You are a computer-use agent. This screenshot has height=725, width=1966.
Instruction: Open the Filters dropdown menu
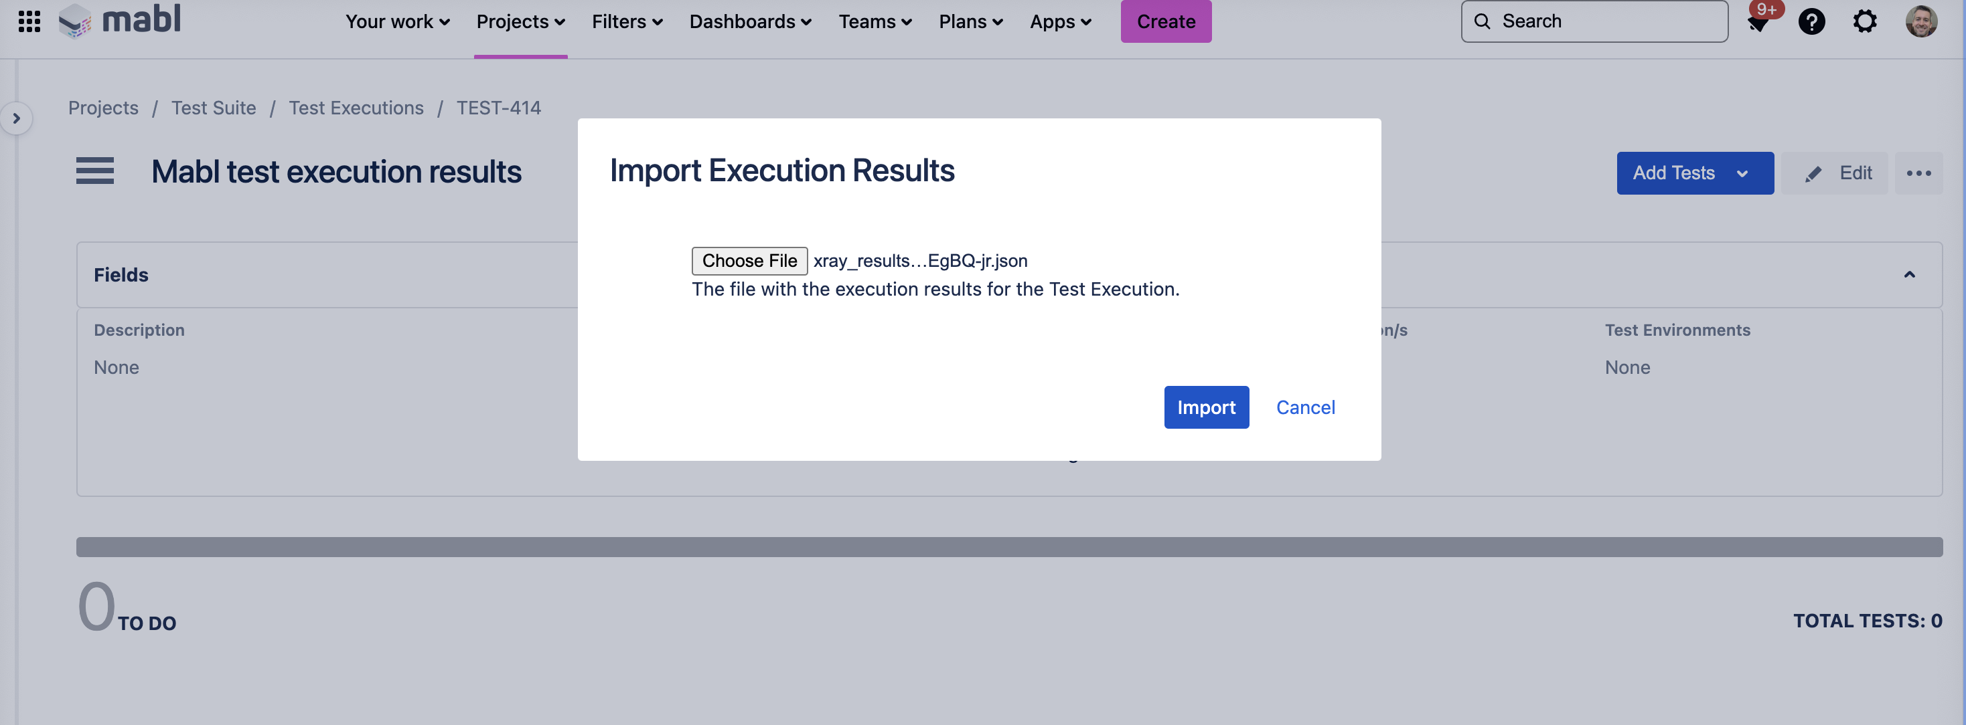tap(627, 21)
